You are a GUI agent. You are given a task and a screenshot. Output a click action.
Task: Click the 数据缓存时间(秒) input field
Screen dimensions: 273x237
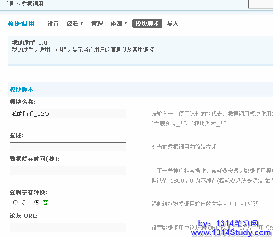pyautogui.click(x=68, y=170)
